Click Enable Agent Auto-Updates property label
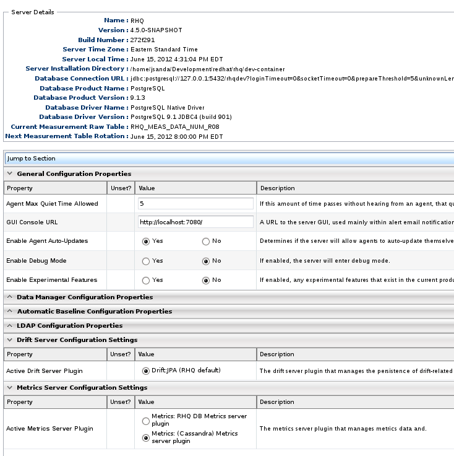 pos(47,241)
